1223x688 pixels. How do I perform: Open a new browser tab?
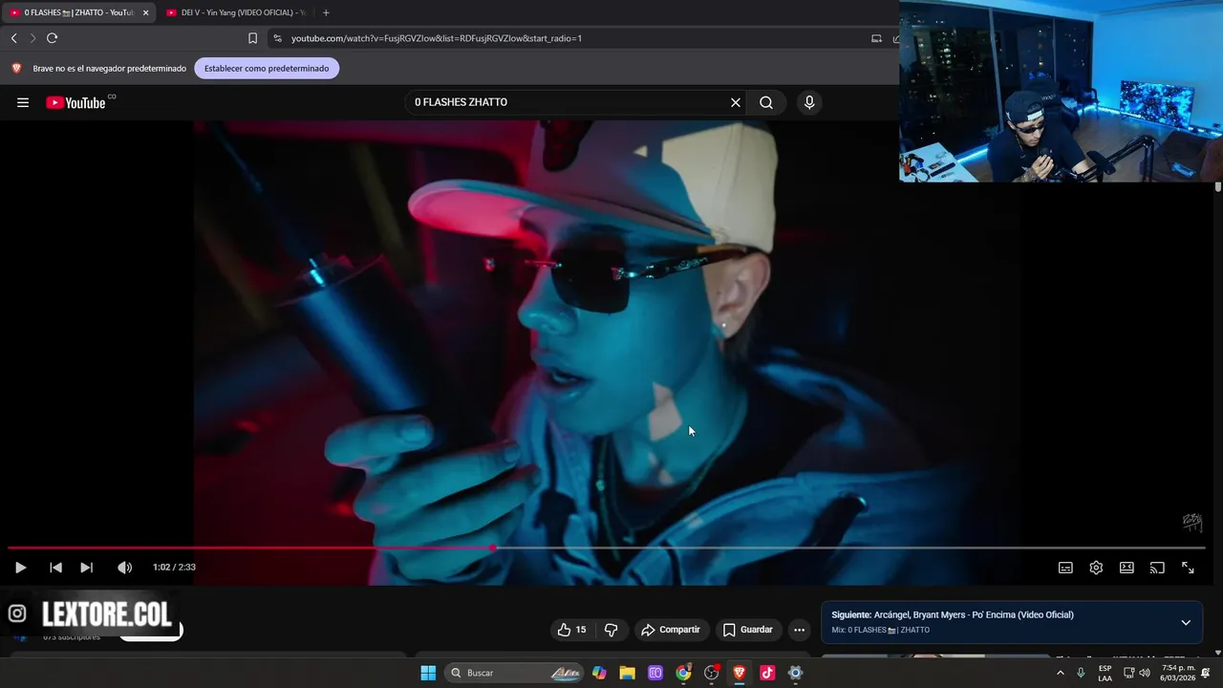326,12
